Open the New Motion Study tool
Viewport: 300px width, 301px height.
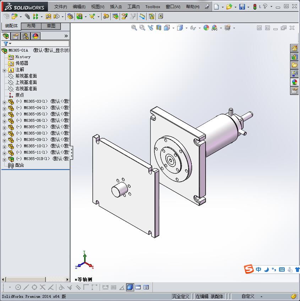click(106, 17)
